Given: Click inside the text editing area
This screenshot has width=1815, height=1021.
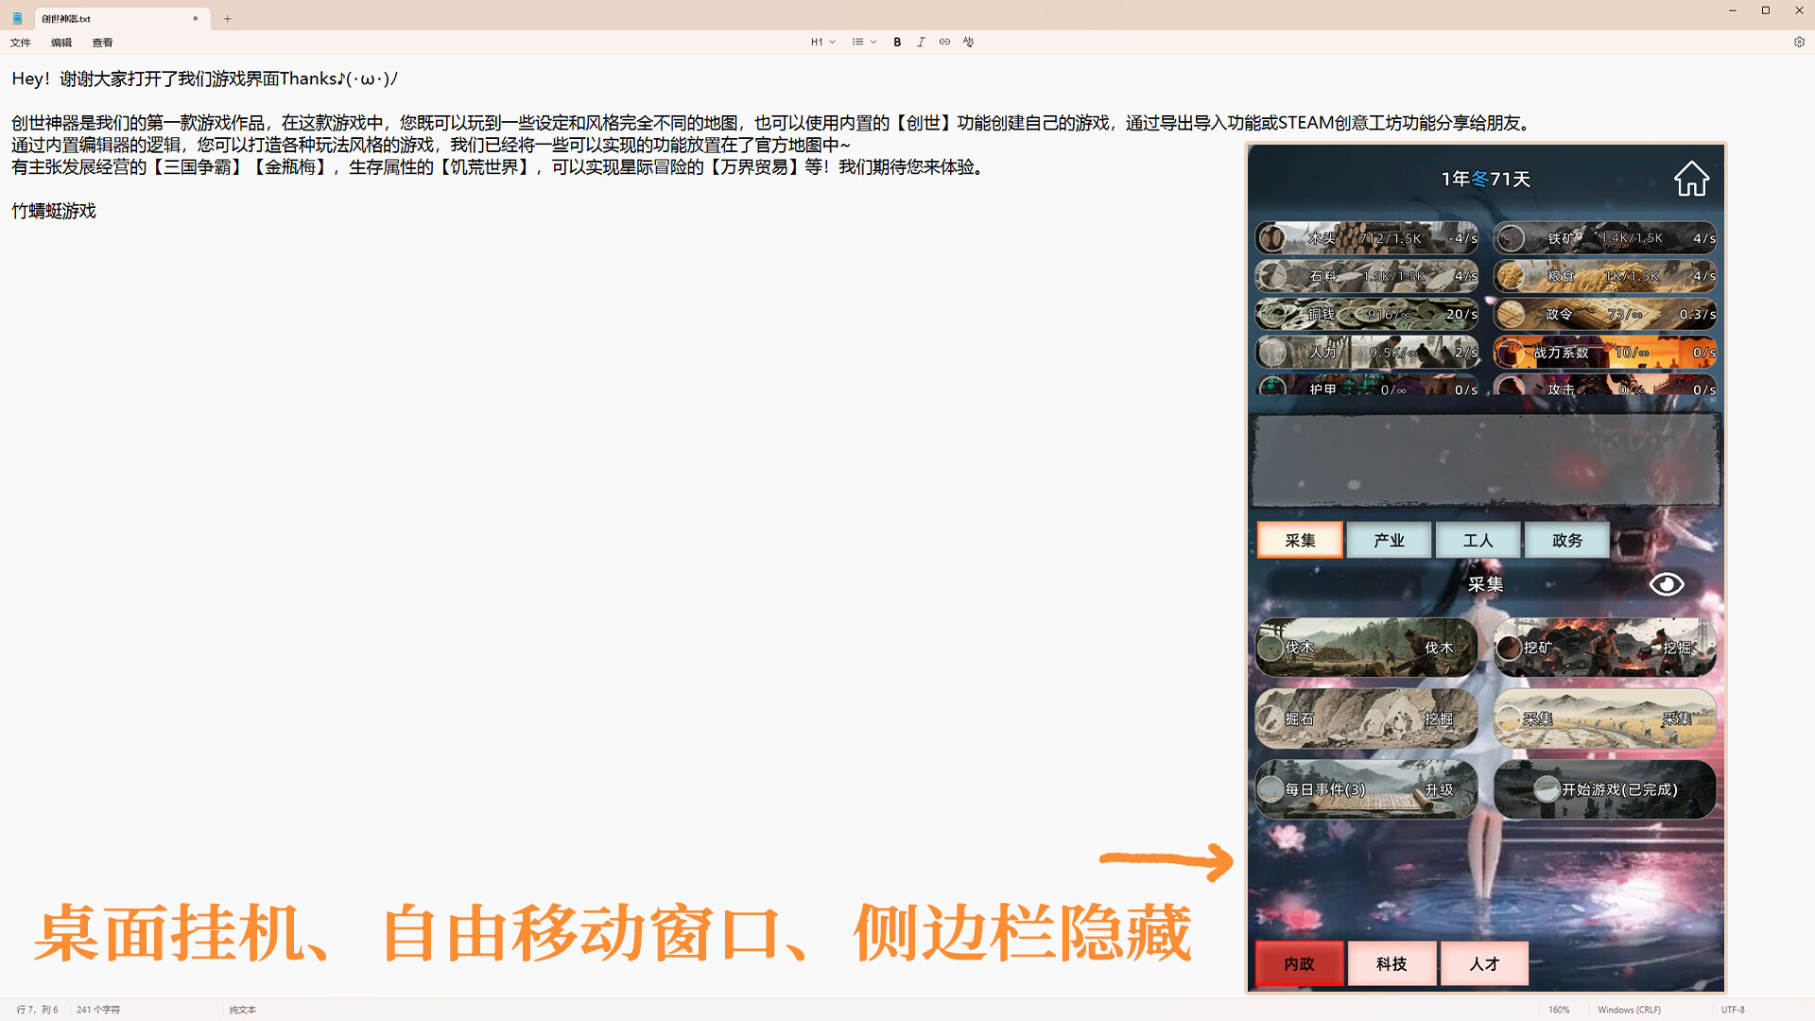Looking at the screenshot, I should 567,378.
